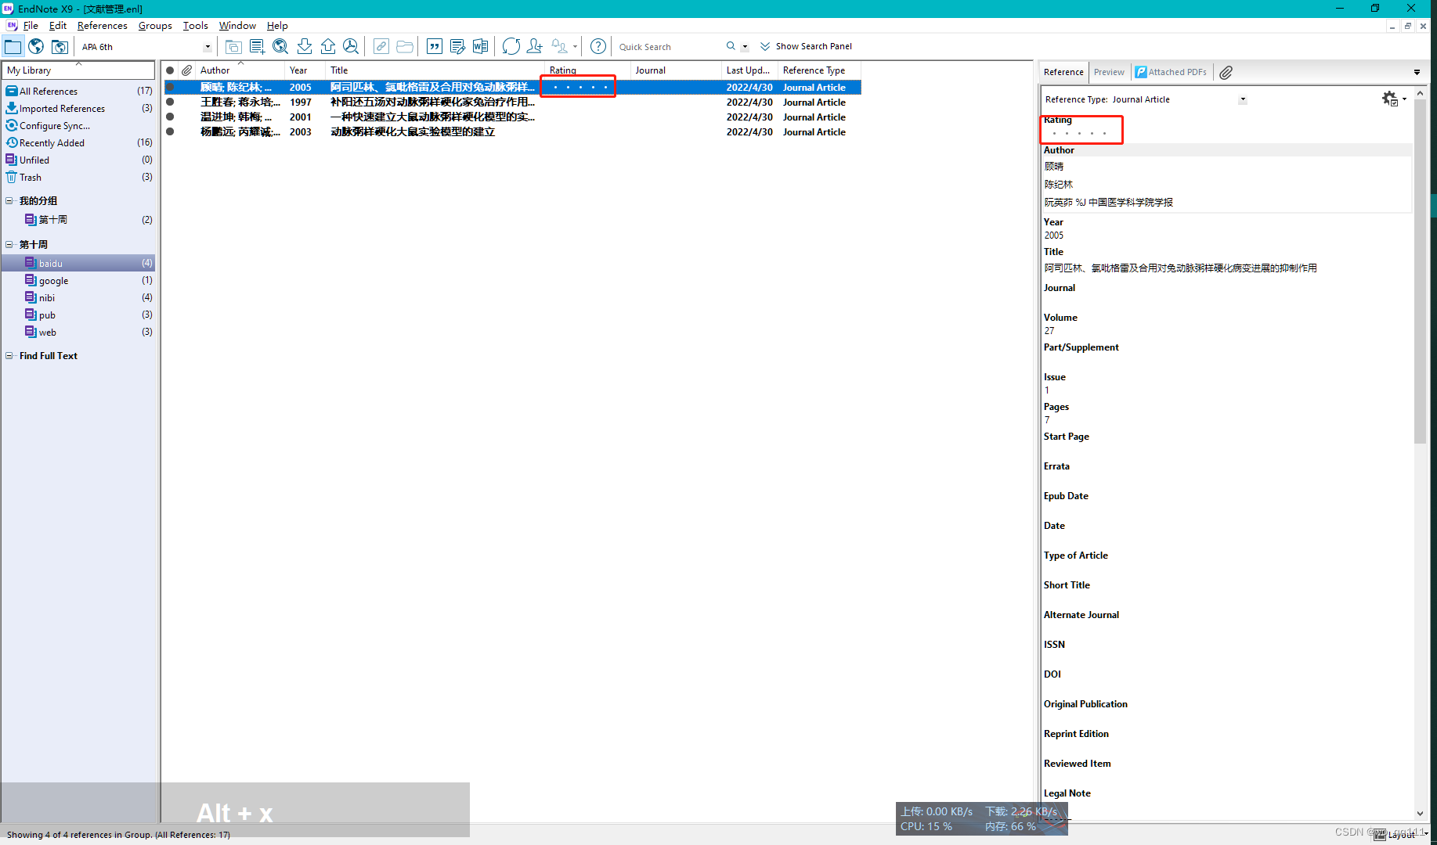Click Copy to Local Library icon
Screen dimensions: 1437x845
point(233,46)
